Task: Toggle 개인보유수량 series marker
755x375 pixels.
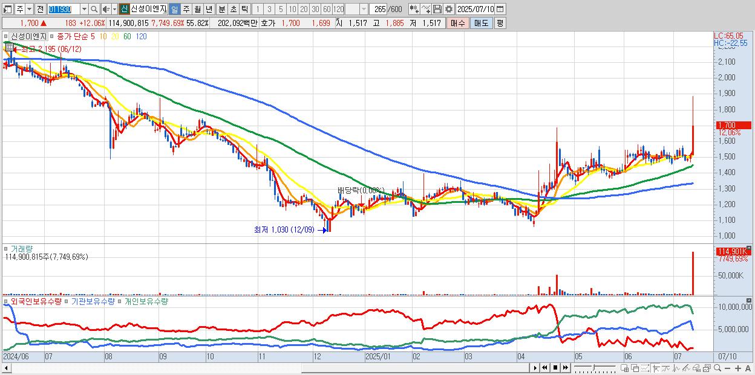Action: (121, 300)
